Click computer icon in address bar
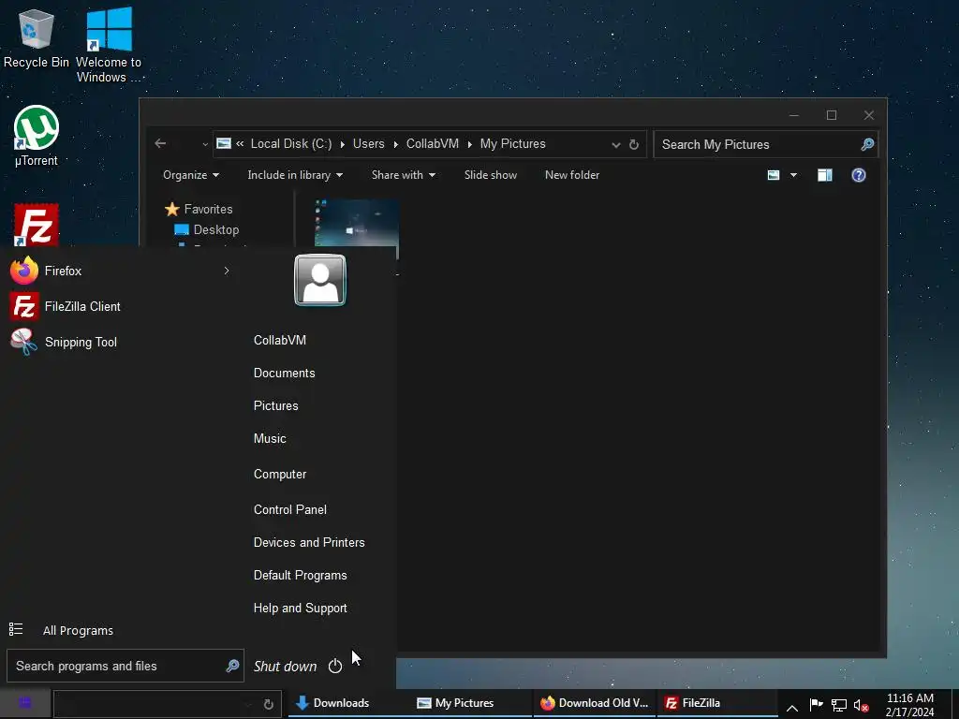The height and width of the screenshot is (719, 959). pos(224,143)
